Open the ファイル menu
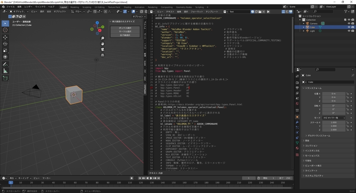356x193 pixels. tap(10, 7)
